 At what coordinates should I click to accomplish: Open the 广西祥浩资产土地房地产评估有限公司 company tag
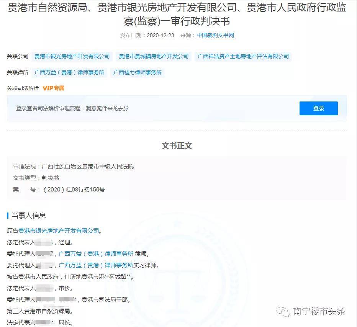(243, 56)
